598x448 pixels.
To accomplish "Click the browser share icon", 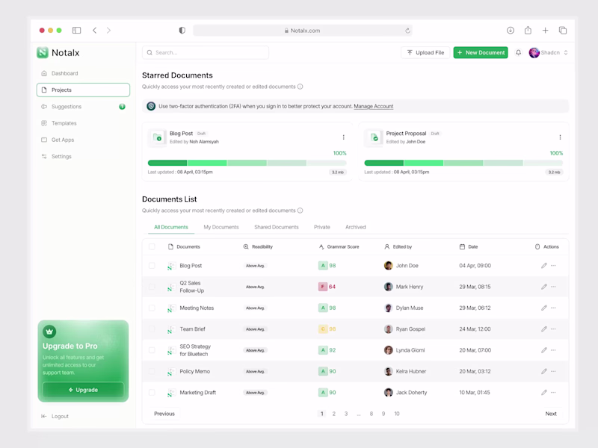I will (x=528, y=30).
